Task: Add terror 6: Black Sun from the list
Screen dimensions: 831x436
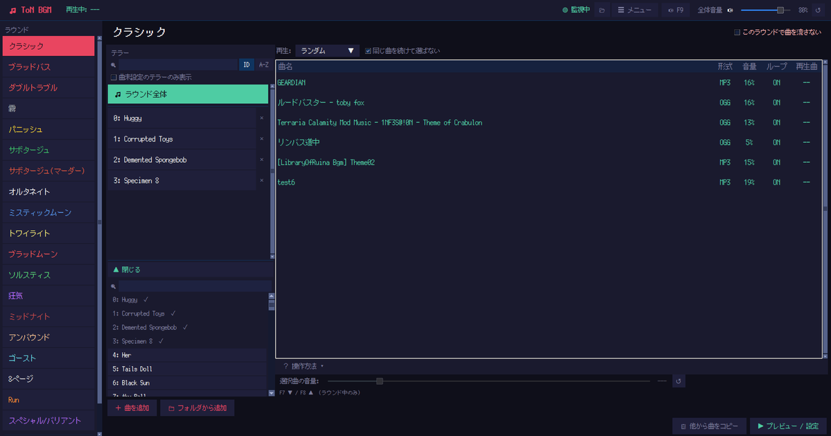Action: (187, 383)
